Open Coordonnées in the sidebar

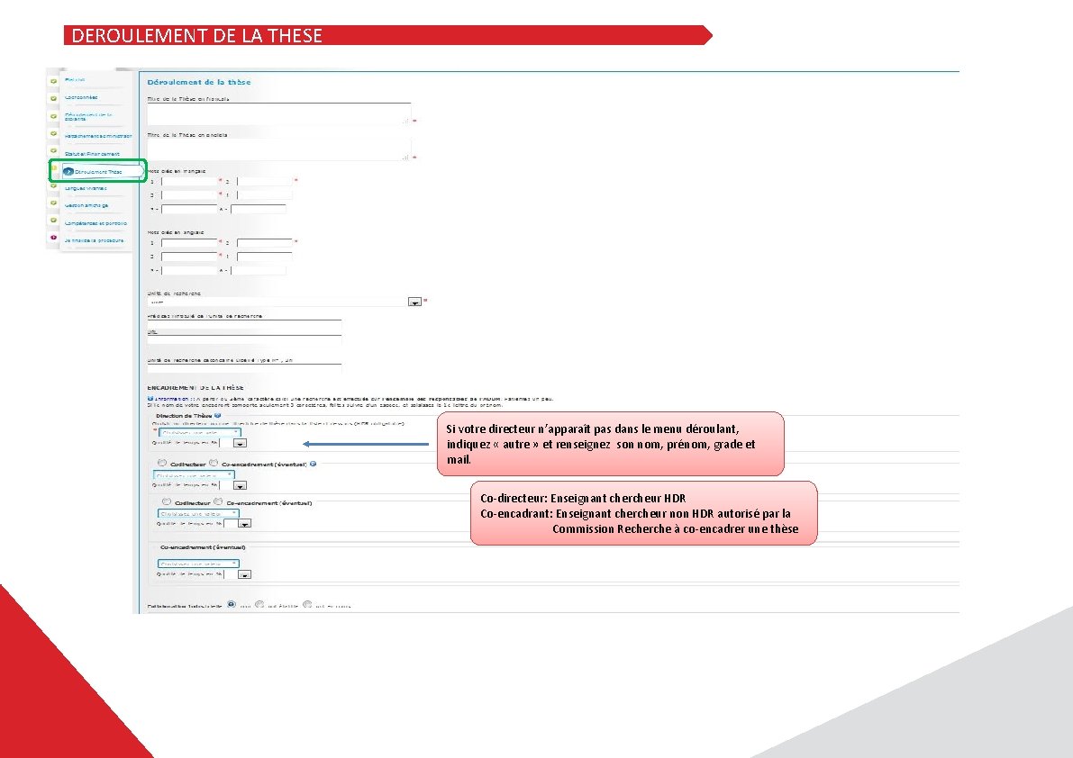pyautogui.click(x=81, y=98)
